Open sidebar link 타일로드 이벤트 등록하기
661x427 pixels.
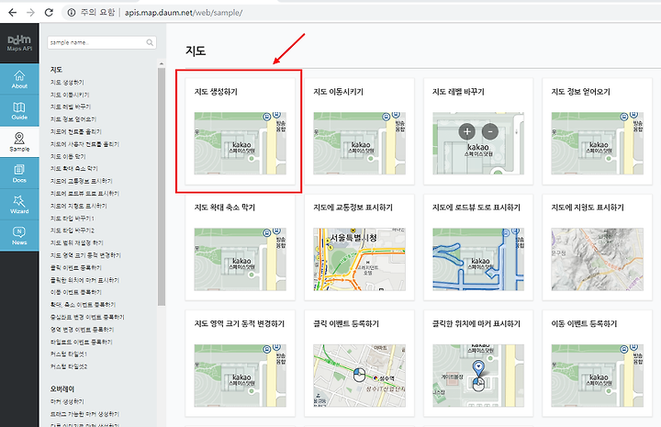82,342
